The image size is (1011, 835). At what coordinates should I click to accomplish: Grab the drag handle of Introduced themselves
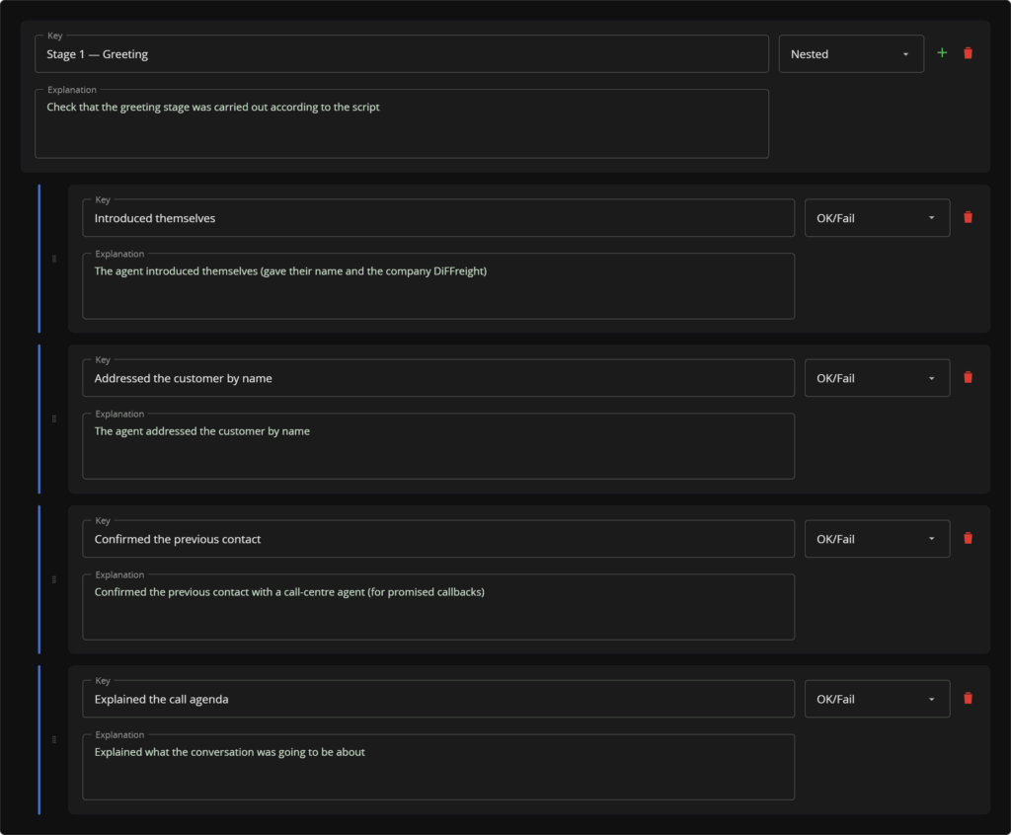pyautogui.click(x=54, y=259)
